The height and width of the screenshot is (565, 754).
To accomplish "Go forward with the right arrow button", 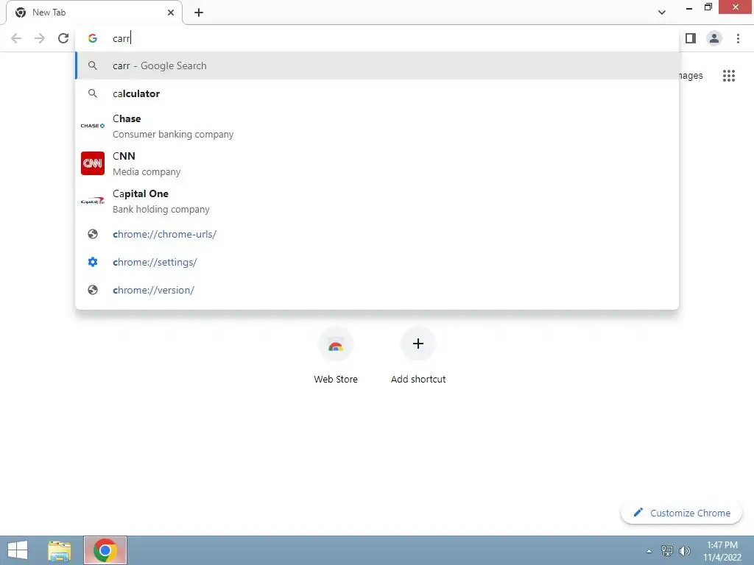I will point(40,38).
